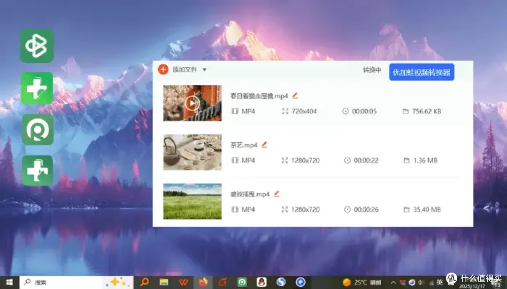Click file name 茶艺.mp4
This screenshot has height=289, width=507.
click(244, 145)
